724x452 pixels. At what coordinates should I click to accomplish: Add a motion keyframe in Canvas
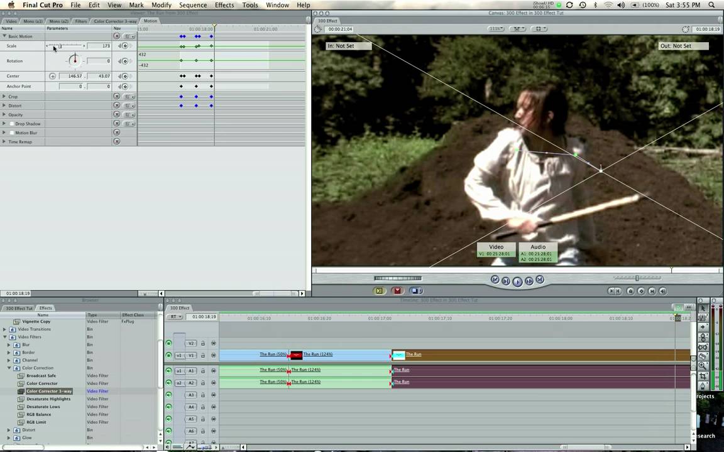click(x=641, y=291)
